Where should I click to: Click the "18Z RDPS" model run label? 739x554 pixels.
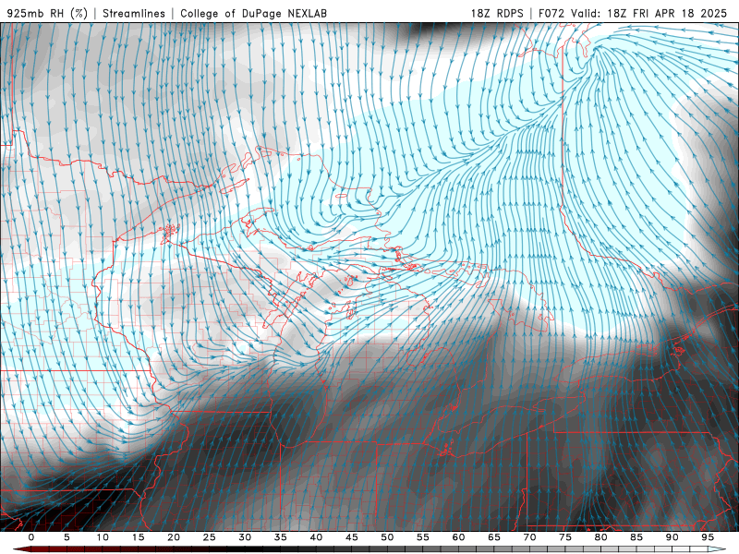[x=497, y=13]
